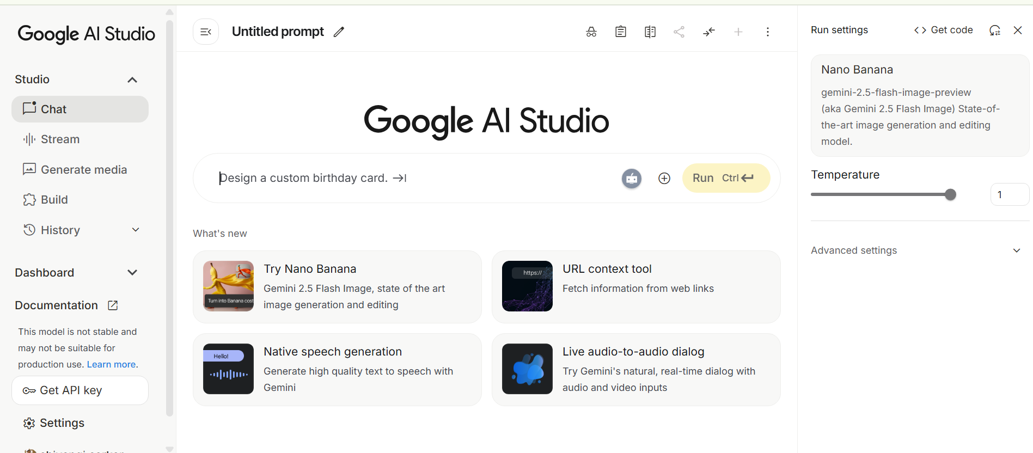The height and width of the screenshot is (453, 1033).
Task: Click the Temperature slider handle
Action: pos(950,194)
